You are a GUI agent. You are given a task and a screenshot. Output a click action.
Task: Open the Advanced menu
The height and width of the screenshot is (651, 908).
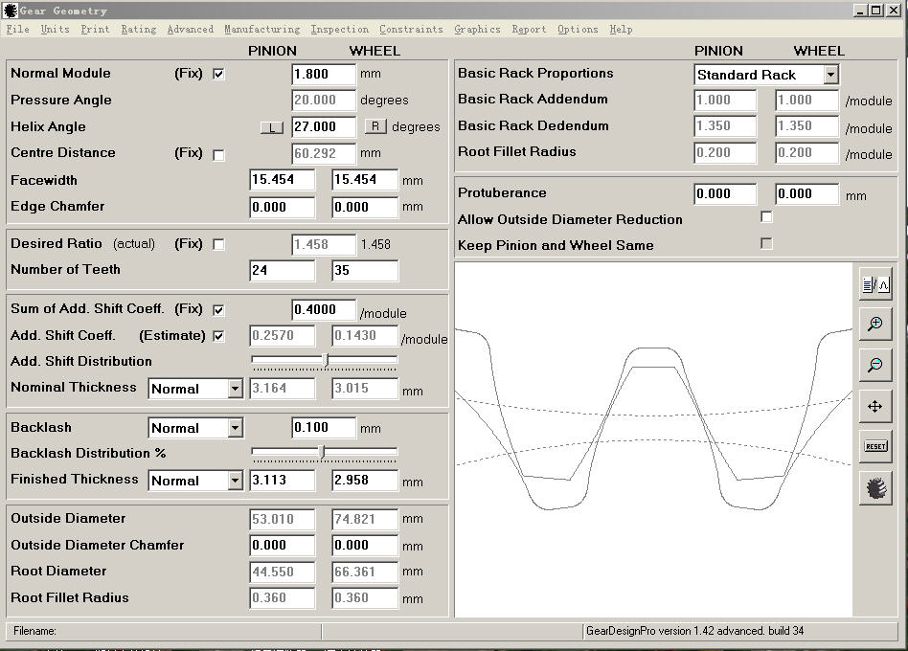(x=190, y=29)
